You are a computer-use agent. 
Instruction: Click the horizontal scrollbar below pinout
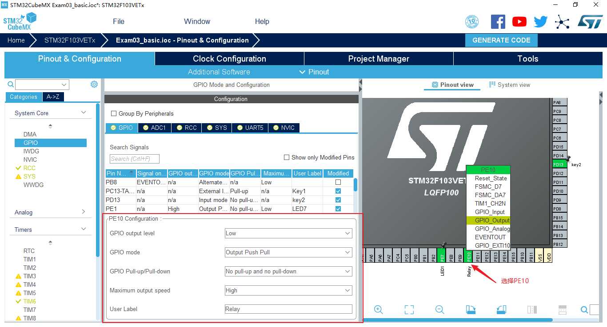click(x=458, y=319)
